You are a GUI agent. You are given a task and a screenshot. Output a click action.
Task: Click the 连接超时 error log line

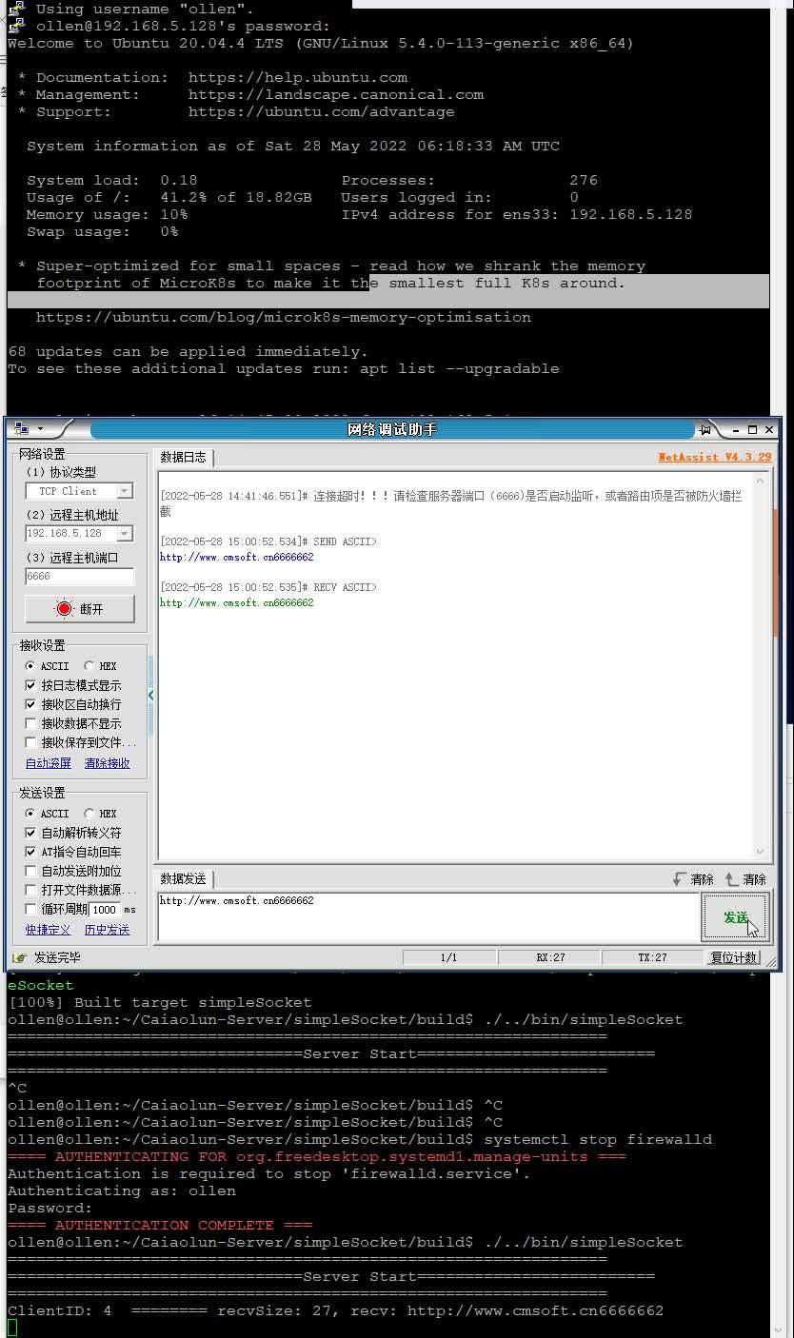(x=450, y=503)
